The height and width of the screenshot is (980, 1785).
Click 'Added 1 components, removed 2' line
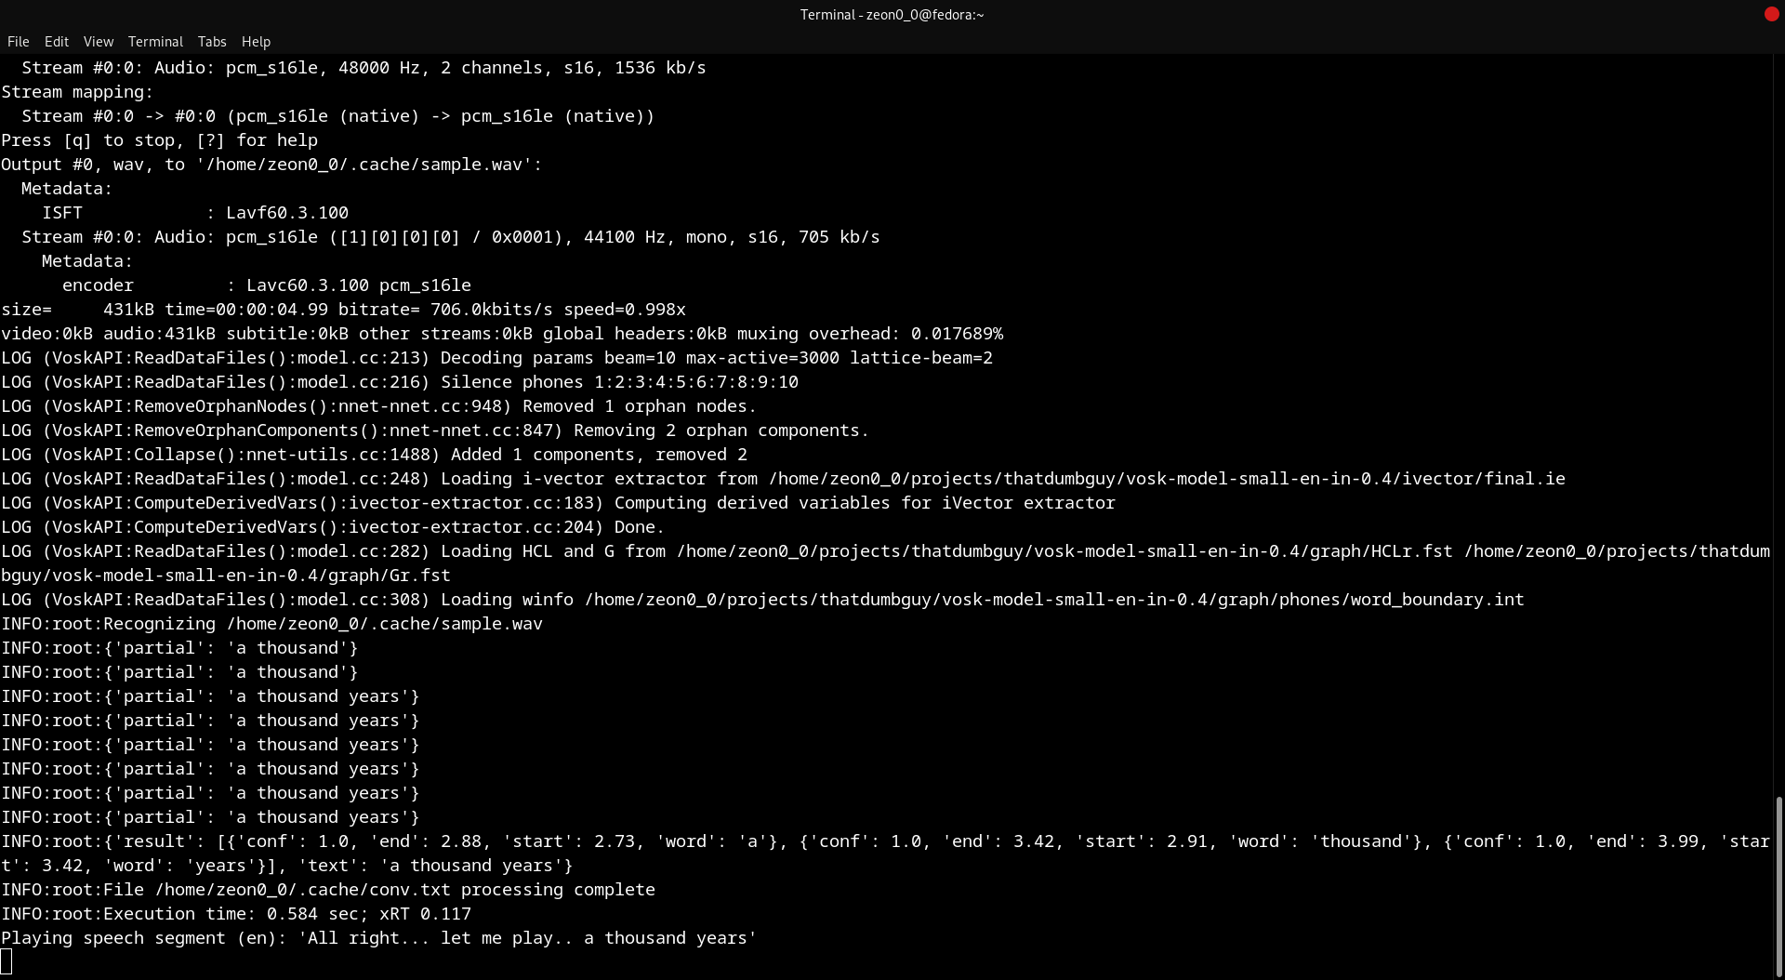[374, 455]
